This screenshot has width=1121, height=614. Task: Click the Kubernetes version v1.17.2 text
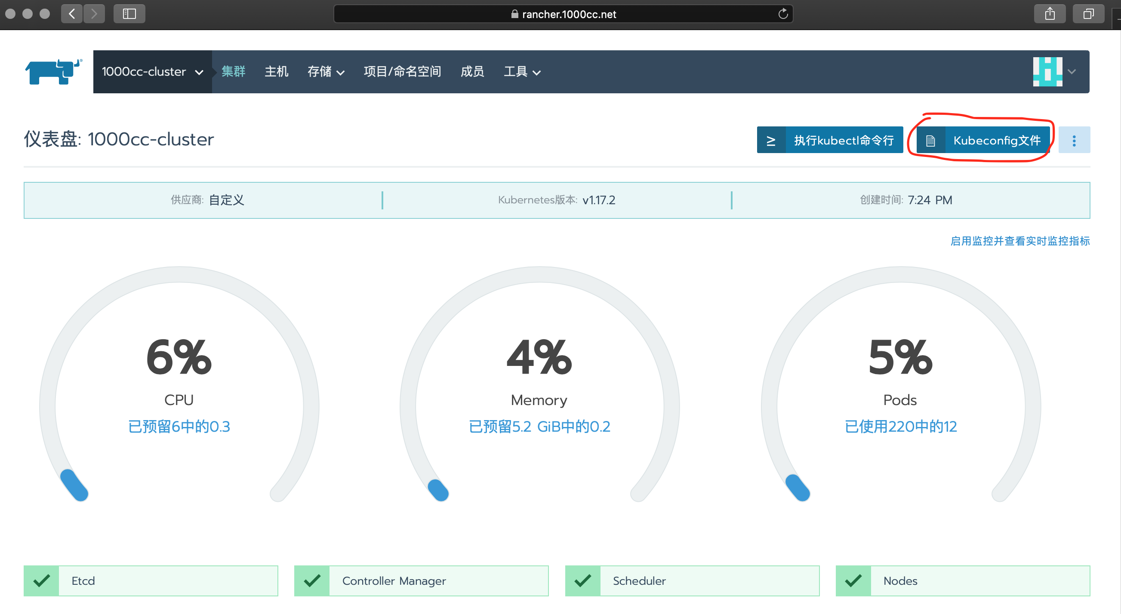[x=599, y=200]
